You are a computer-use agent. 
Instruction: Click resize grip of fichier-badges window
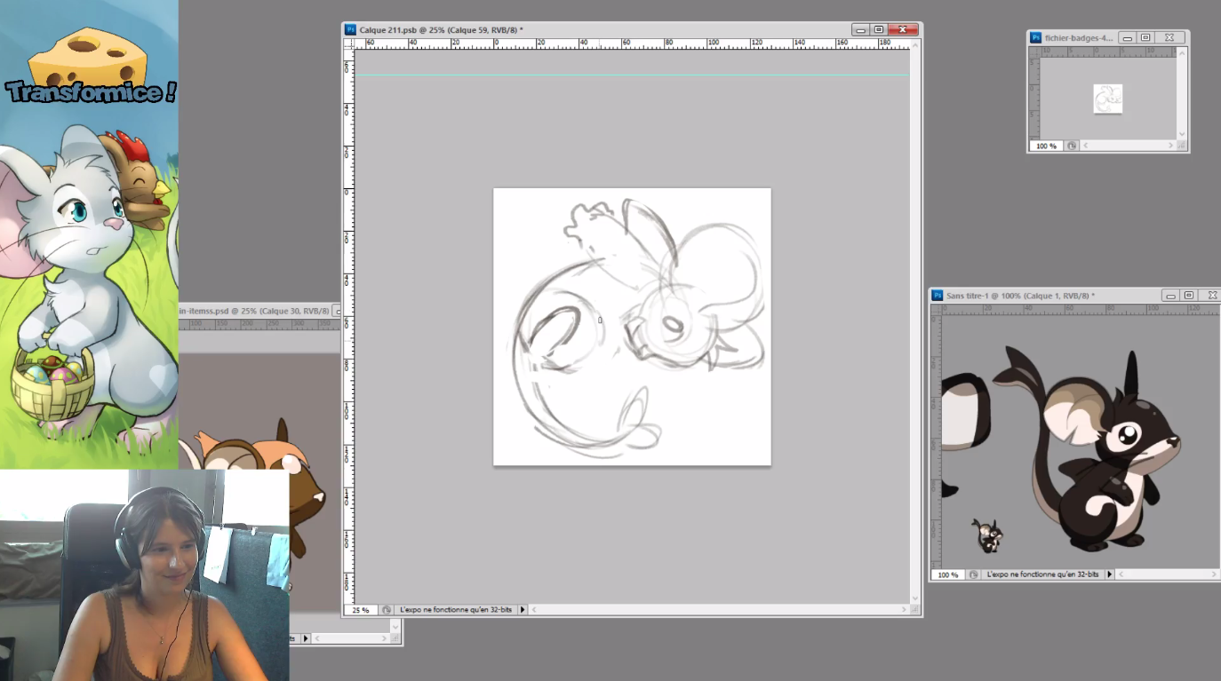[1182, 146]
